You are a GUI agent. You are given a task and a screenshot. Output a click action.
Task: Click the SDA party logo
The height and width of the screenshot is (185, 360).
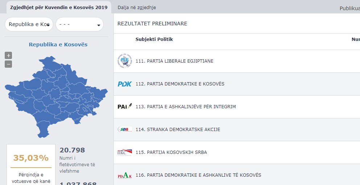(x=125, y=129)
